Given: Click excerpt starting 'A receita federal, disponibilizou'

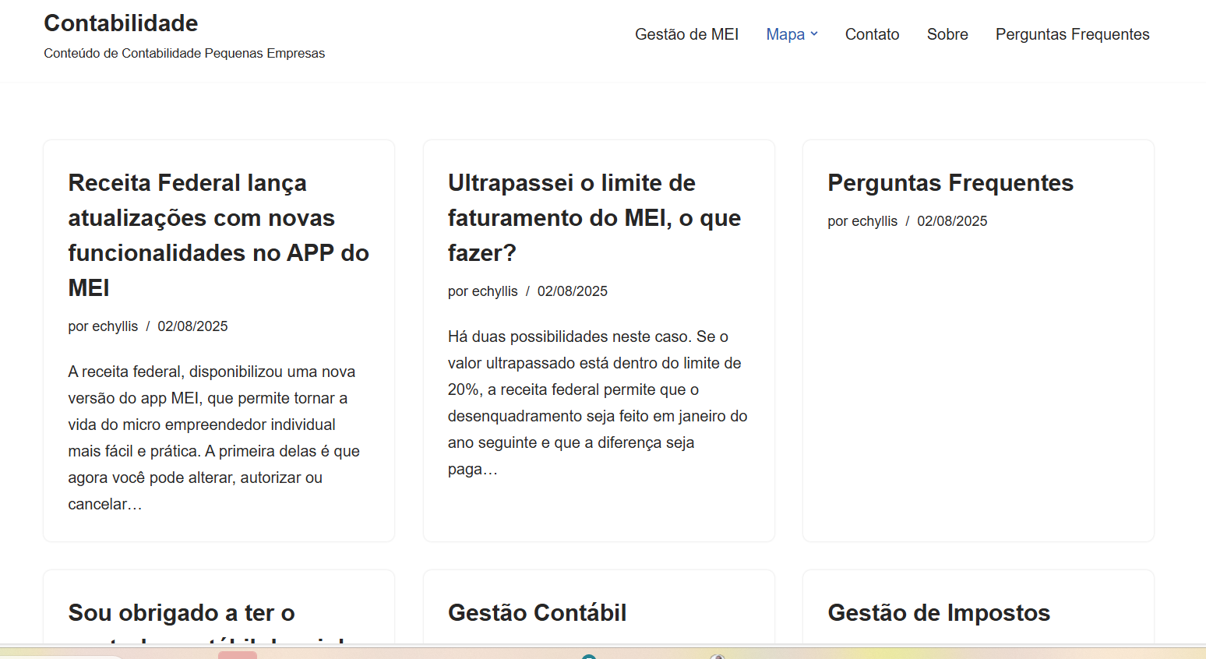Looking at the screenshot, I should (x=214, y=438).
